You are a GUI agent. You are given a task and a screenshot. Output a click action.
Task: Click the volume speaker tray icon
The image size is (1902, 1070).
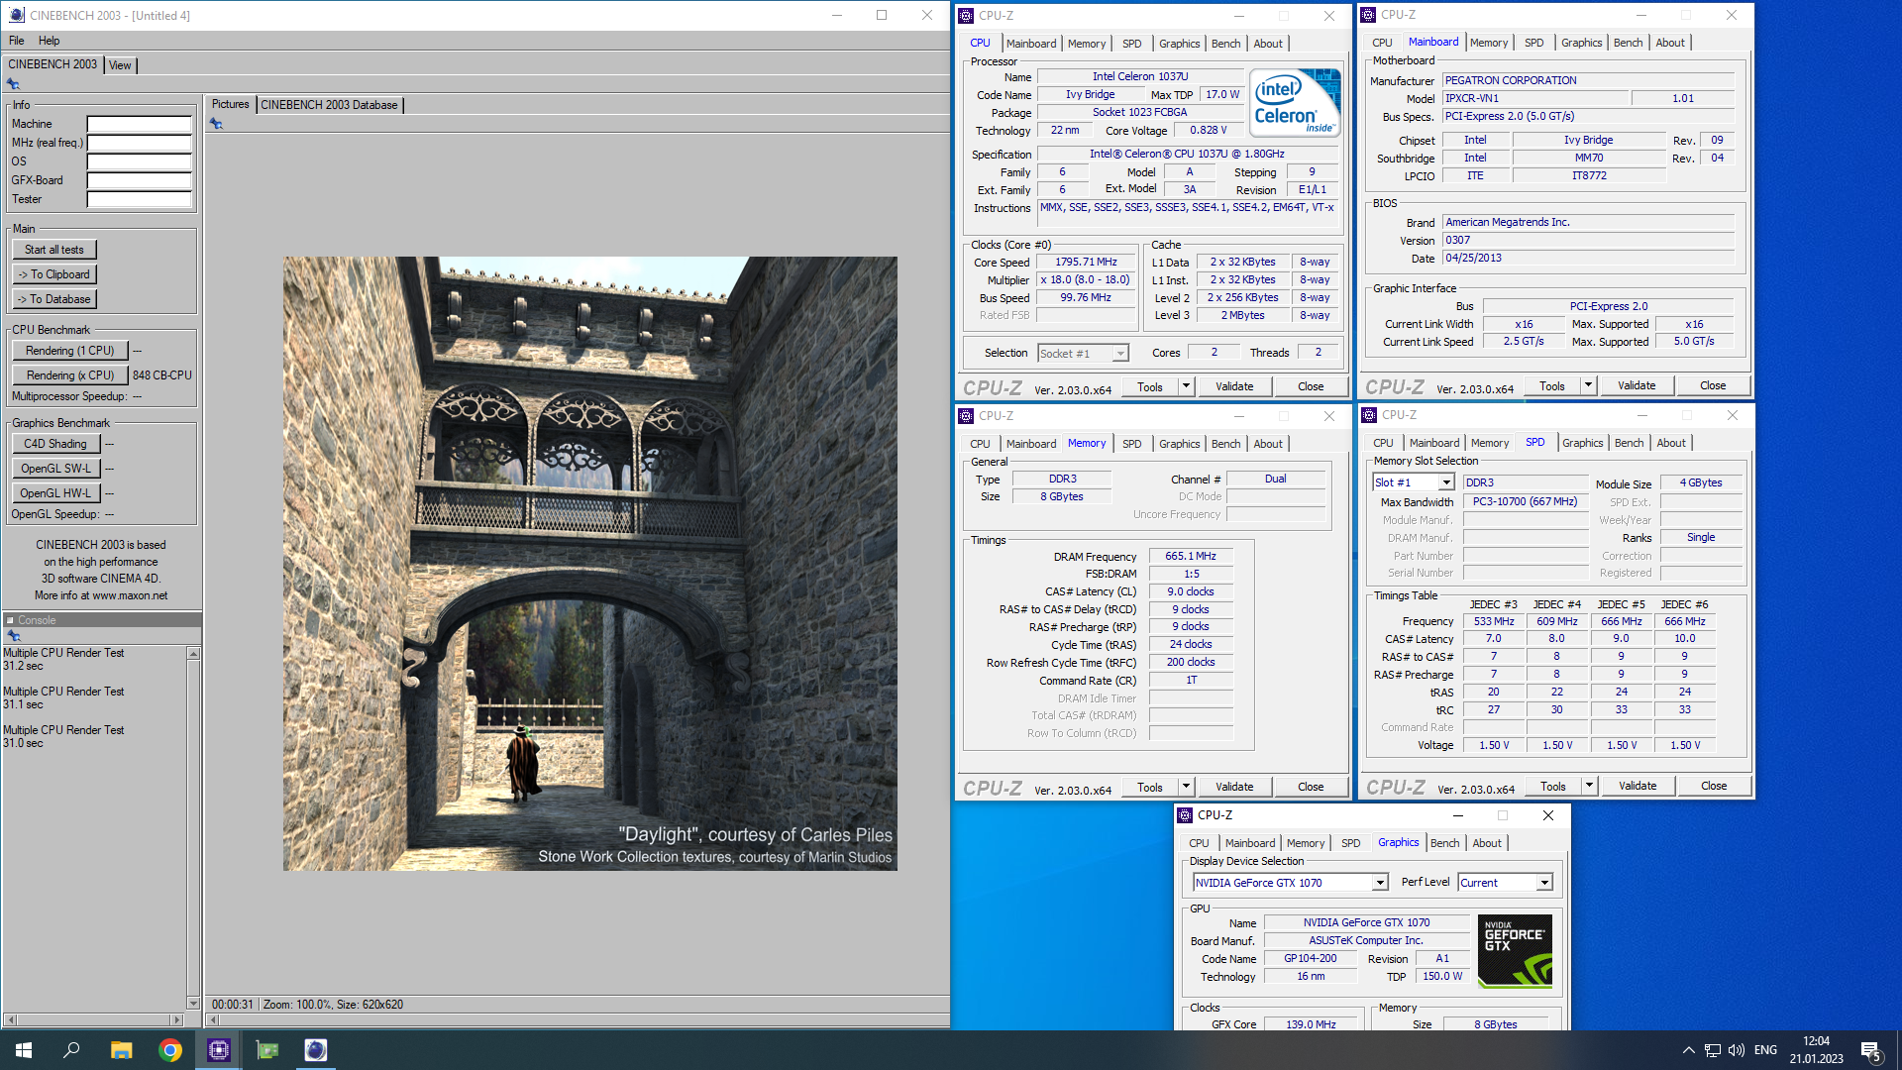pos(1737,1050)
